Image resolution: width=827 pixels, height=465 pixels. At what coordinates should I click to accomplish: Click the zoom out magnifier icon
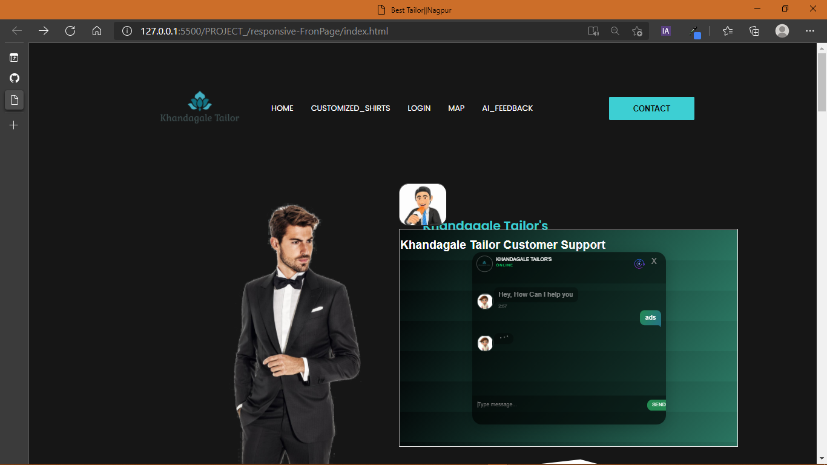pyautogui.click(x=615, y=31)
